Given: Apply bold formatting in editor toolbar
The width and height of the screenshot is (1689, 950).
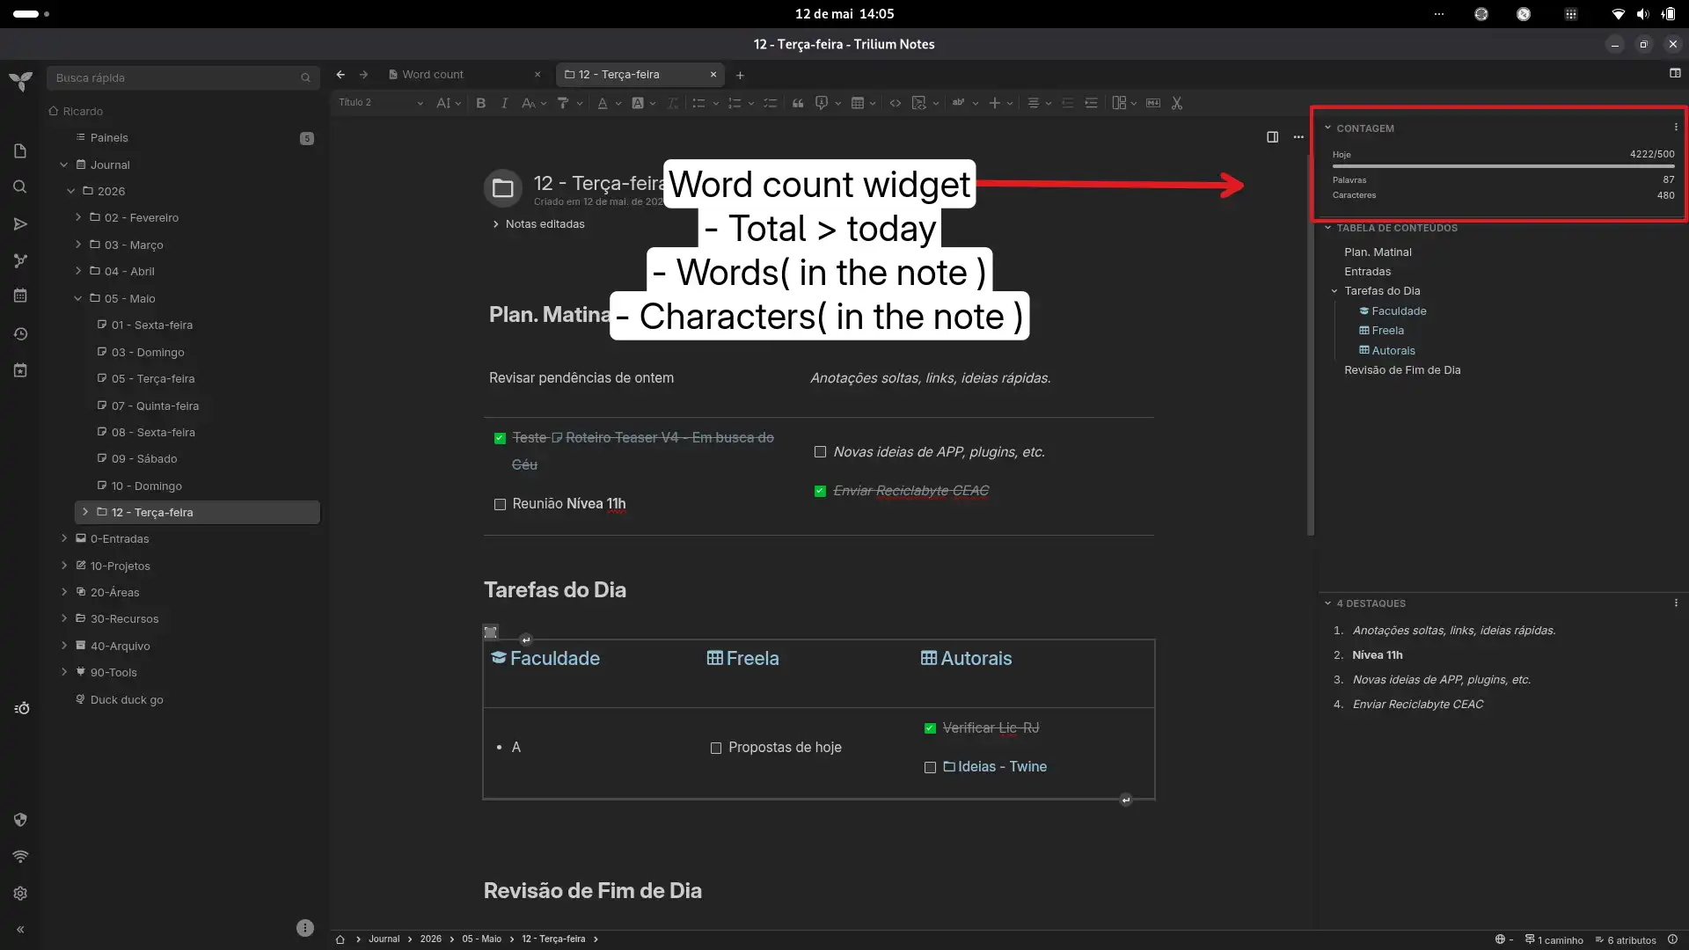Looking at the screenshot, I should 481,104.
